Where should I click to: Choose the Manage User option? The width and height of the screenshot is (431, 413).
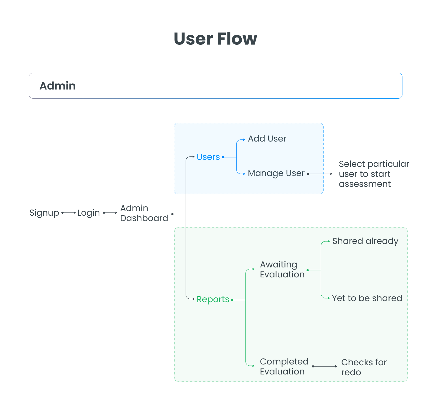pyautogui.click(x=276, y=173)
